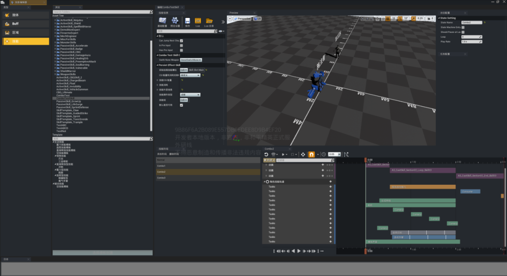The image size is (507, 276).
Task: Enable the Has Pre Input checkbox
Action: [182, 50]
